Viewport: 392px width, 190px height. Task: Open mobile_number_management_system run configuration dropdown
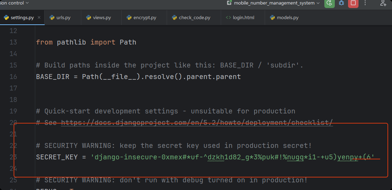273,3
